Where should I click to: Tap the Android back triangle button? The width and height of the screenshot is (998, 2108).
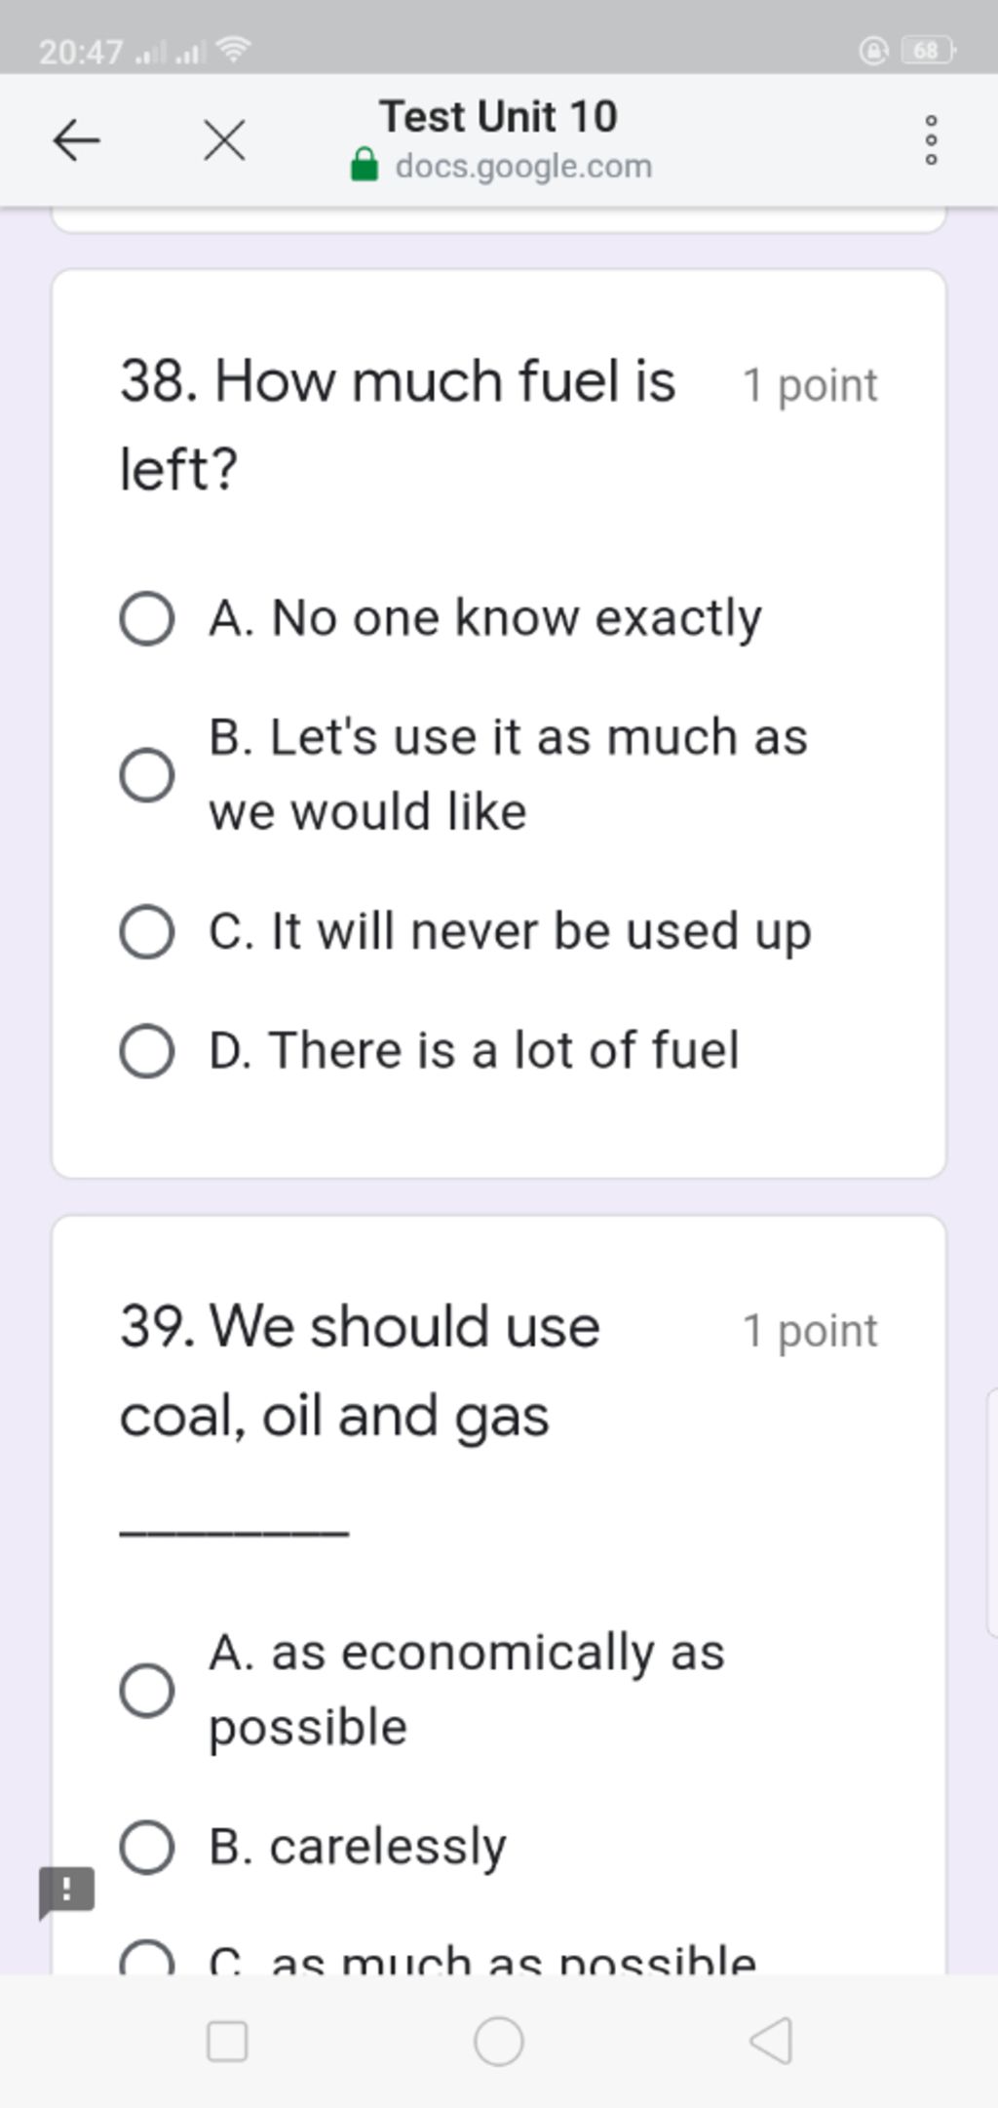tap(770, 2041)
